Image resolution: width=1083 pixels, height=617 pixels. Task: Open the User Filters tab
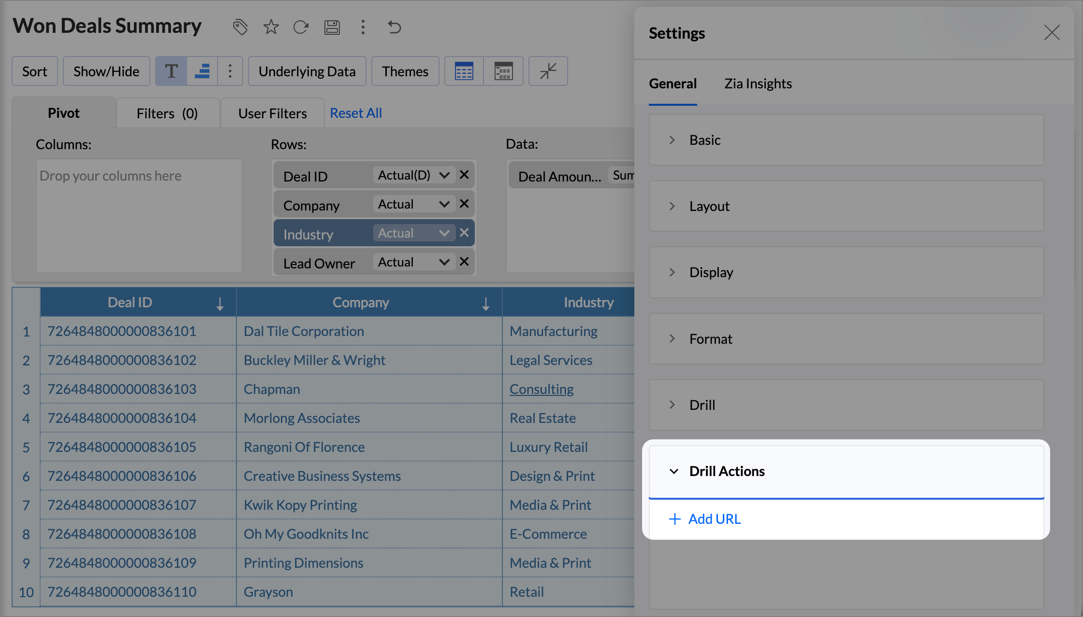coord(272,113)
